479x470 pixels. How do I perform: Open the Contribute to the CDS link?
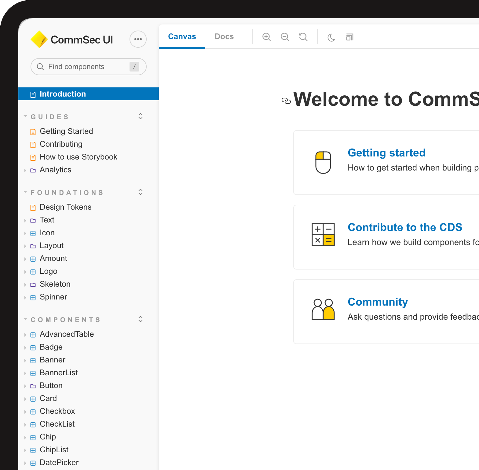(405, 227)
